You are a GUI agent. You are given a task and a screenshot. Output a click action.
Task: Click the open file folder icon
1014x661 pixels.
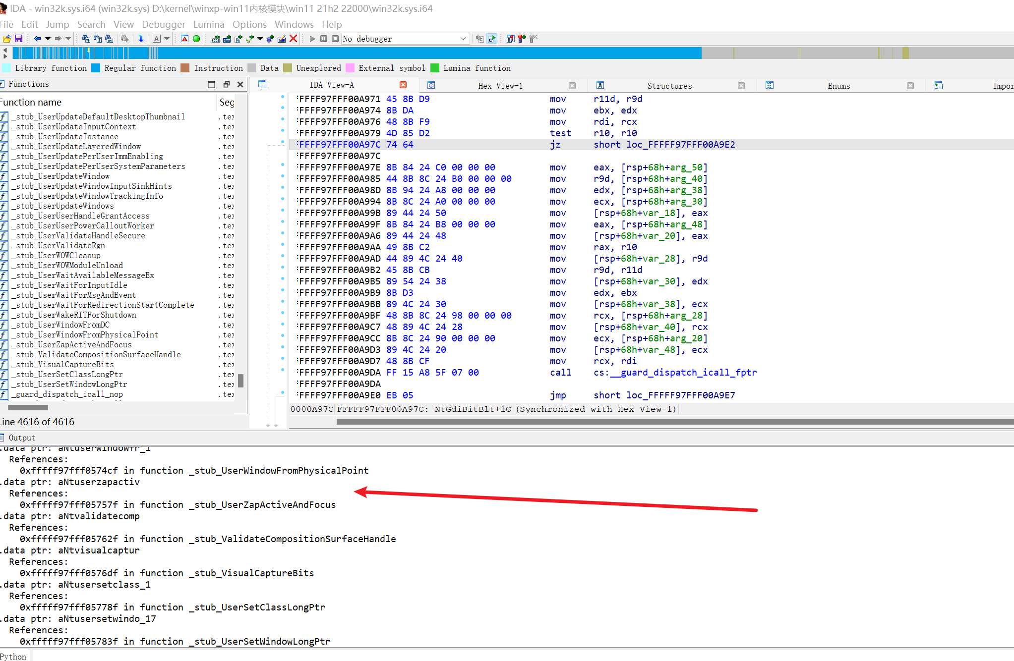[x=6, y=39]
